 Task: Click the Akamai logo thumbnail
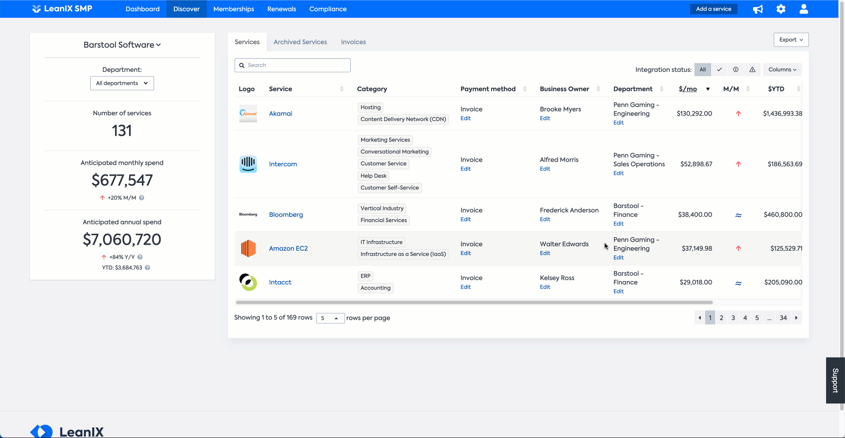pos(248,113)
